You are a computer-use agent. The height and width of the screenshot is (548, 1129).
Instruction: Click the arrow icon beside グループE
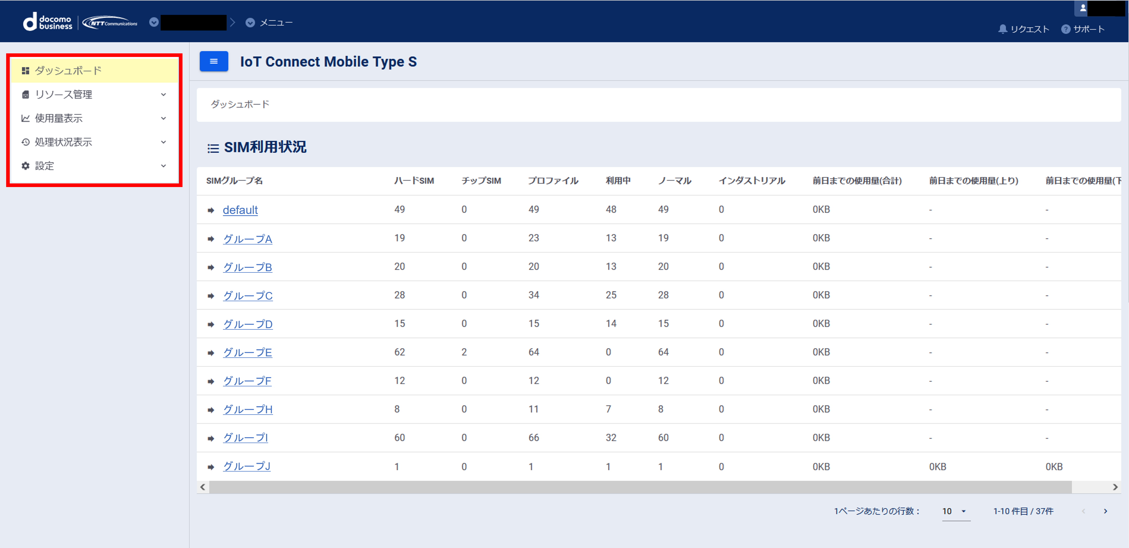click(x=211, y=353)
